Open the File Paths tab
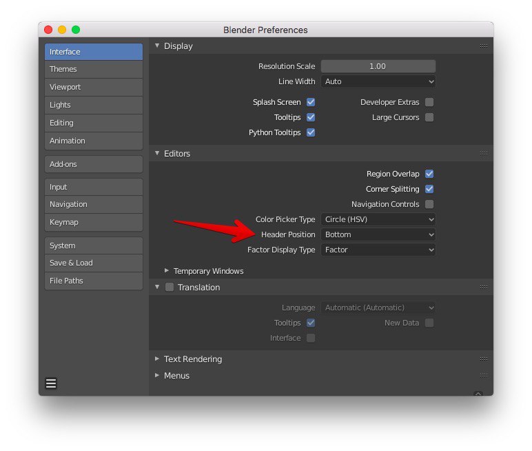Image resolution: width=532 pixels, height=451 pixels. (x=94, y=281)
